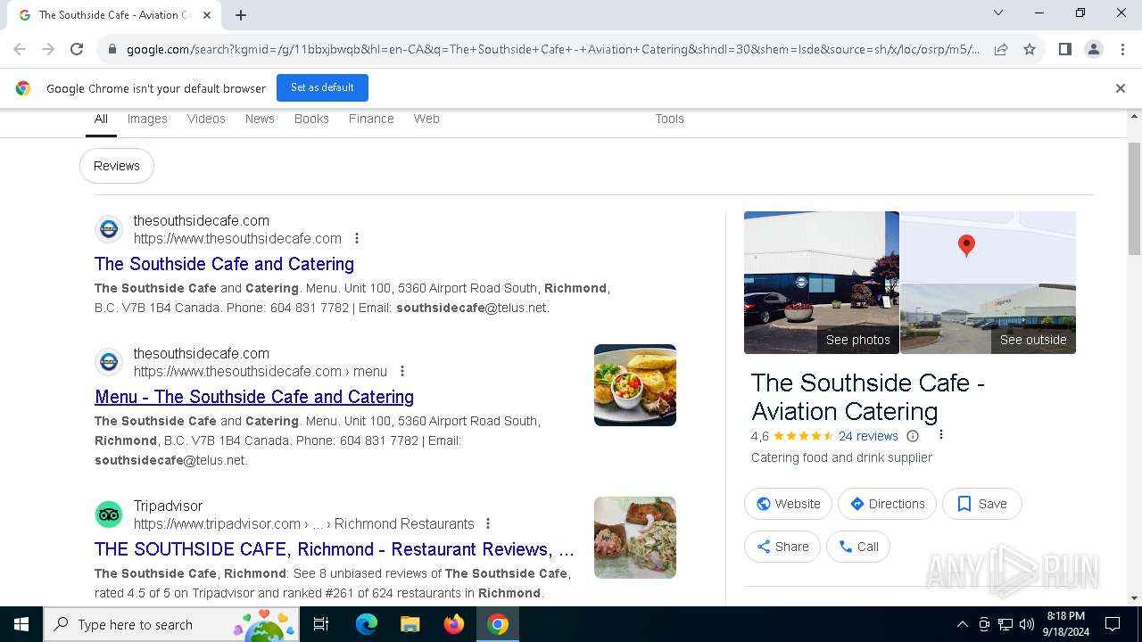Select the All search tab

pos(101,119)
